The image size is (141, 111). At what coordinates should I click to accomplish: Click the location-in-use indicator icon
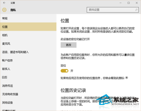pyautogui.click(x=127, y=78)
